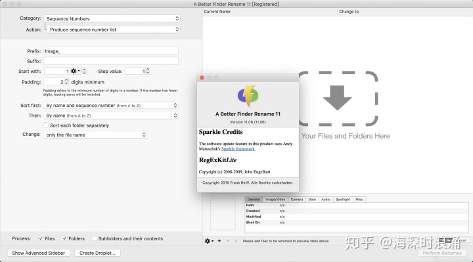The image size is (473, 262).
Task: Click the RegExKitLite heading in credits
Action: click(x=217, y=160)
